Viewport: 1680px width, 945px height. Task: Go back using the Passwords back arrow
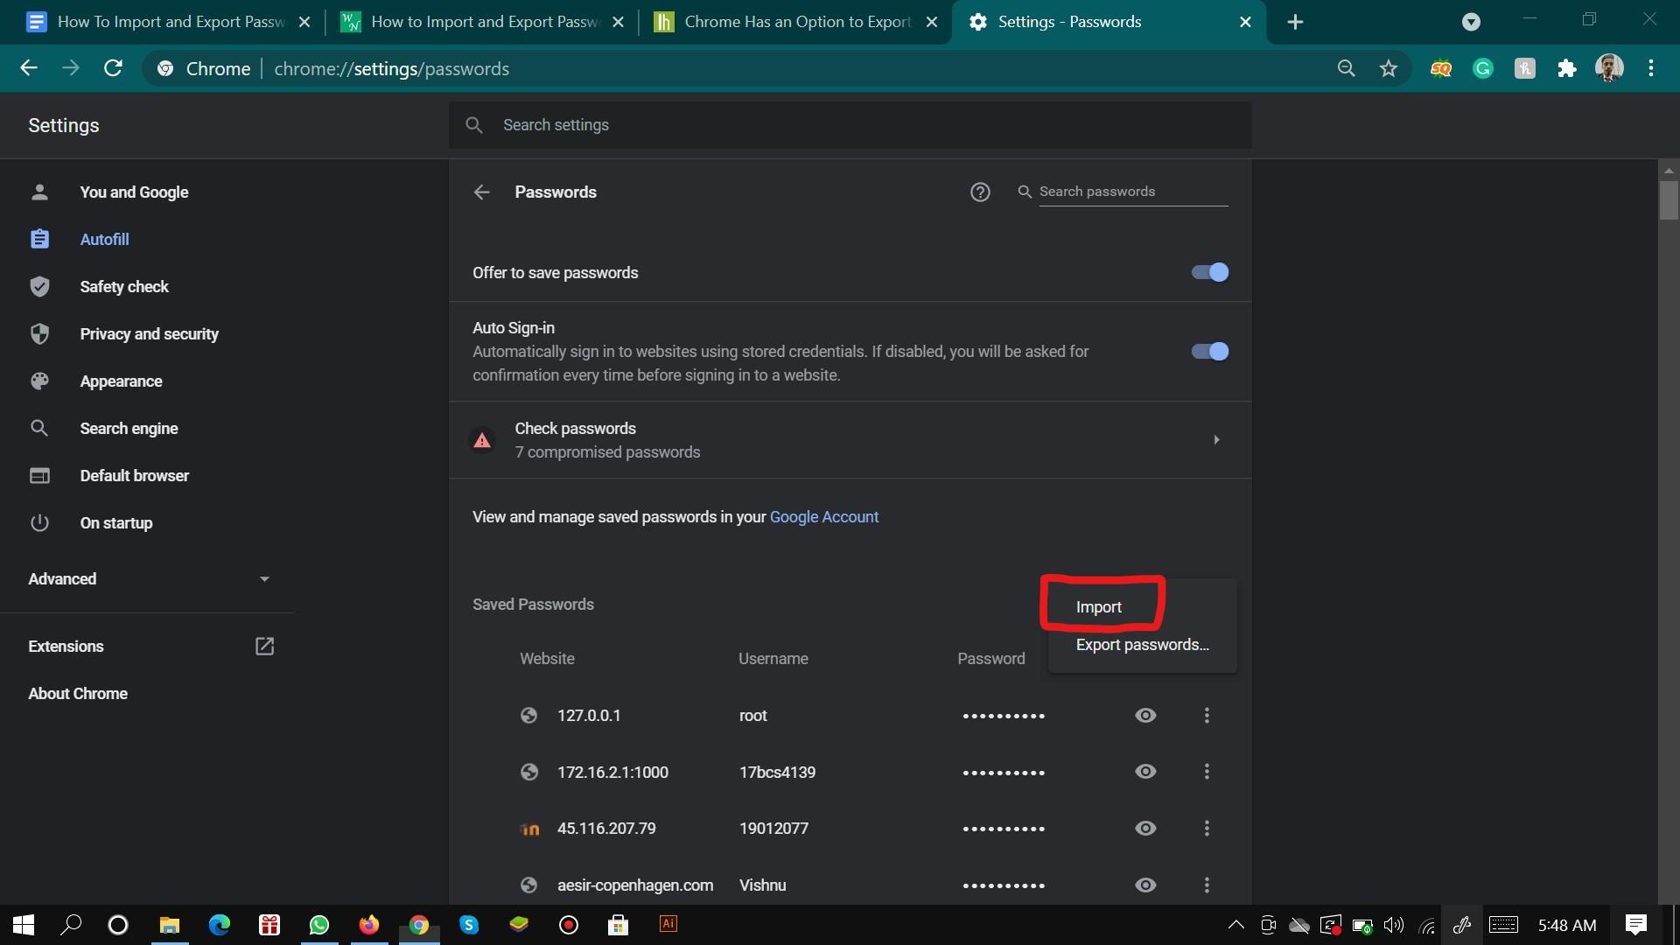(481, 192)
